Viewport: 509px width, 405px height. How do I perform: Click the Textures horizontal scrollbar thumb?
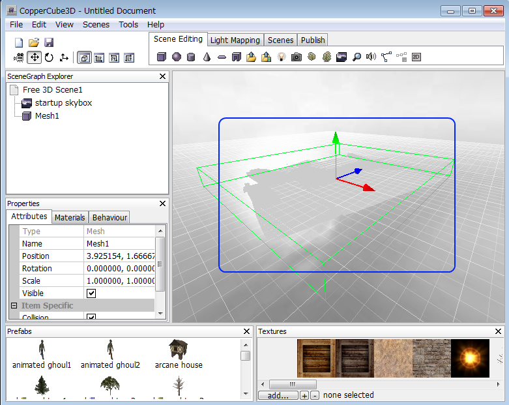tap(293, 384)
